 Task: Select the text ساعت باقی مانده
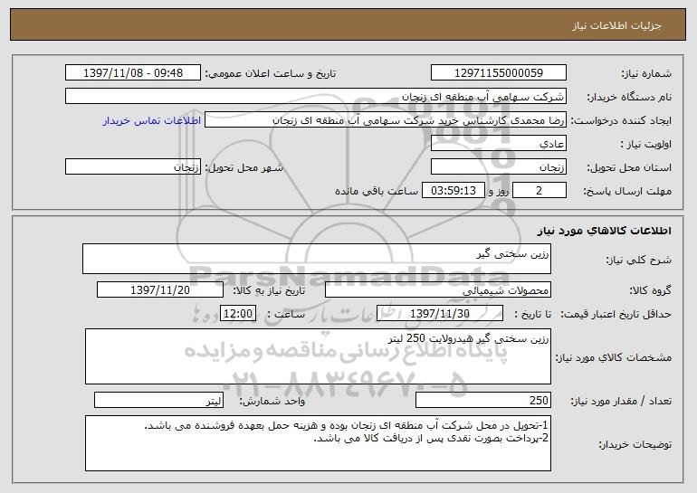tap(376, 191)
